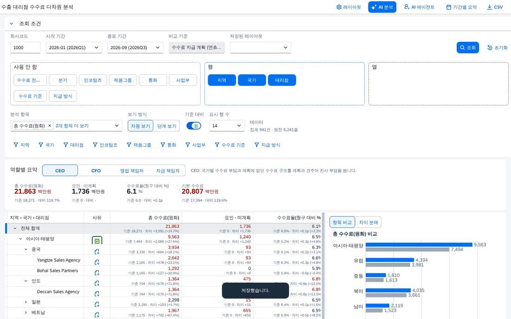The image size is (511, 319).
Task: Select the 수수료 기준 unused chip
Action: 30,96
